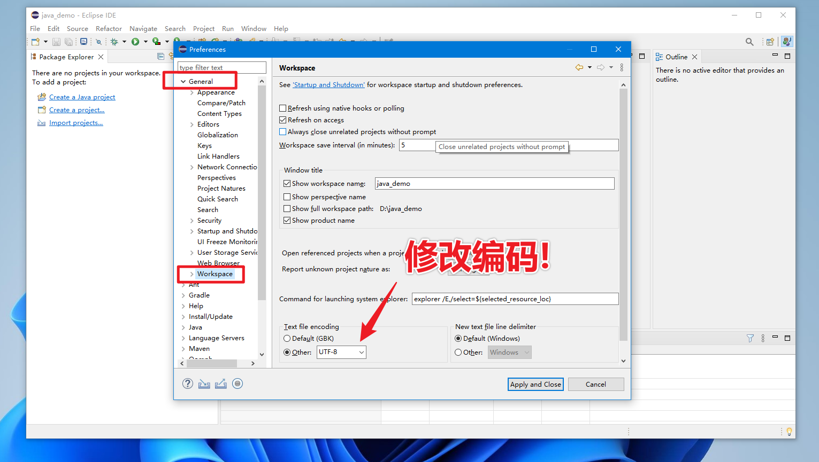The image size is (819, 462).
Task: Expand the Gradle preferences node
Action: pyautogui.click(x=183, y=295)
